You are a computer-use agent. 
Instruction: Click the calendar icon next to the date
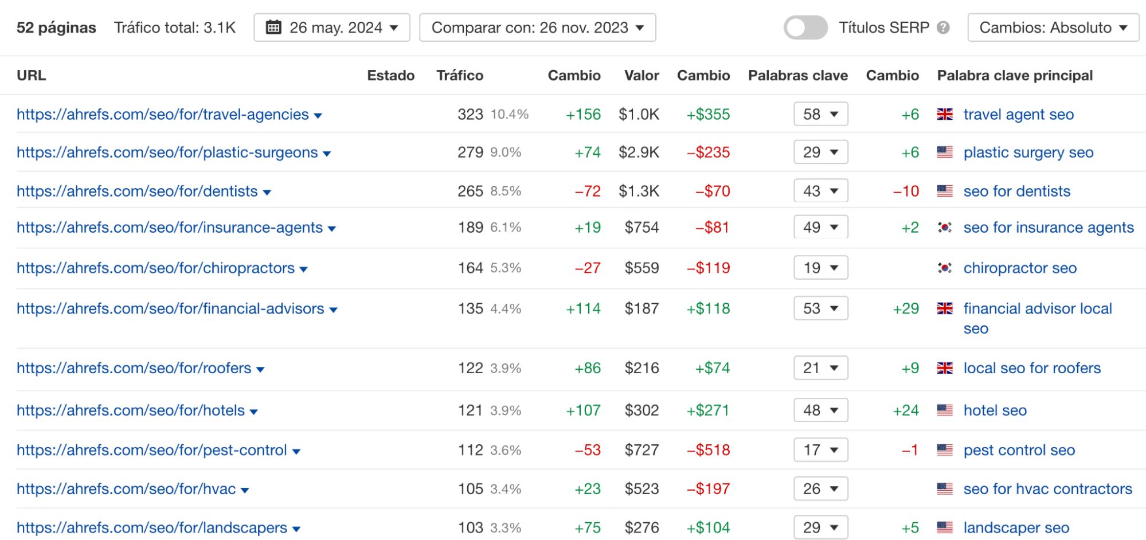point(275,26)
